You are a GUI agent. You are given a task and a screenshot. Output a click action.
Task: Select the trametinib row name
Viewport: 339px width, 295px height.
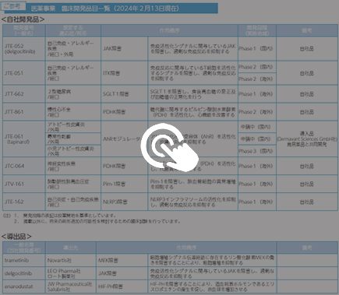(24, 260)
